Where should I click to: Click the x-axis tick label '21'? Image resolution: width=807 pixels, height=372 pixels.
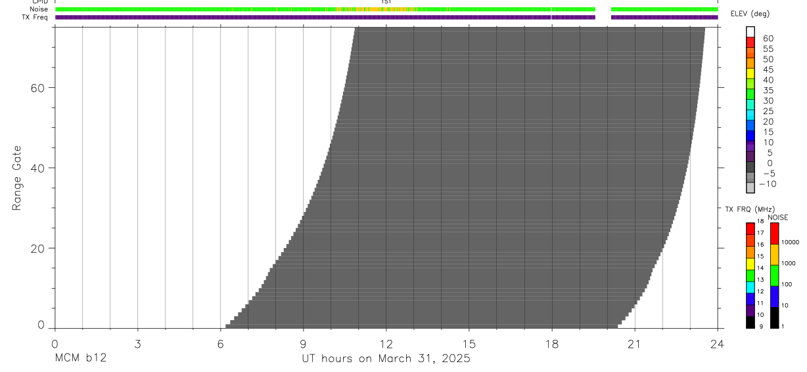click(x=634, y=344)
